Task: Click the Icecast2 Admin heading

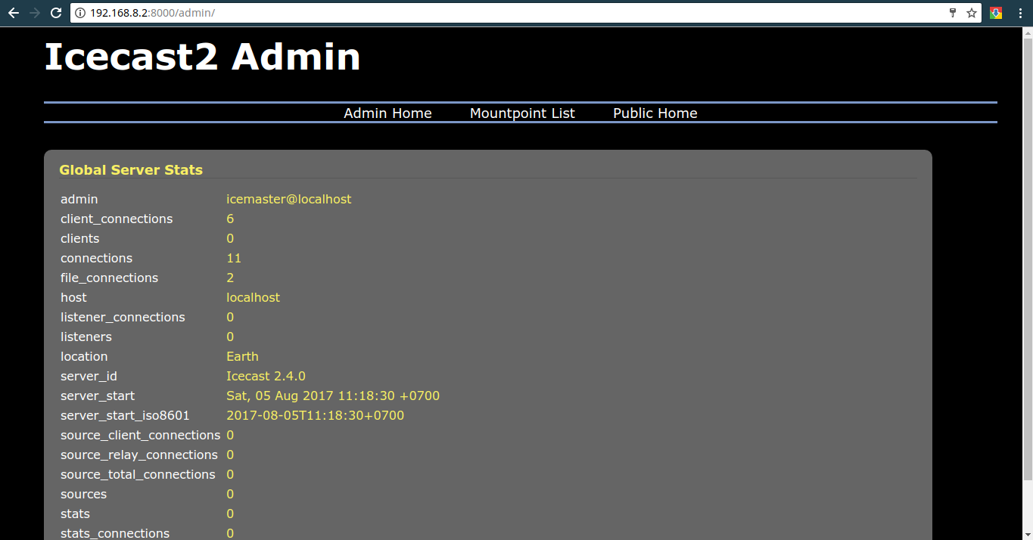Action: click(x=202, y=57)
